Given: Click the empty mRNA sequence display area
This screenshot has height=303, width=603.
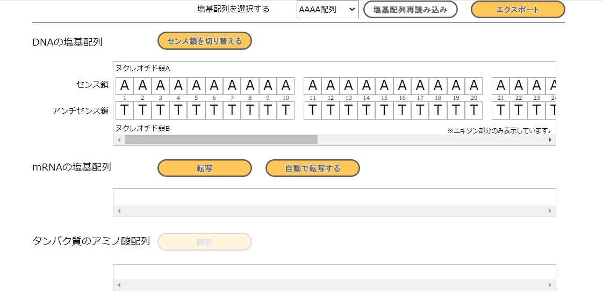Looking at the screenshot, I should pos(334,197).
